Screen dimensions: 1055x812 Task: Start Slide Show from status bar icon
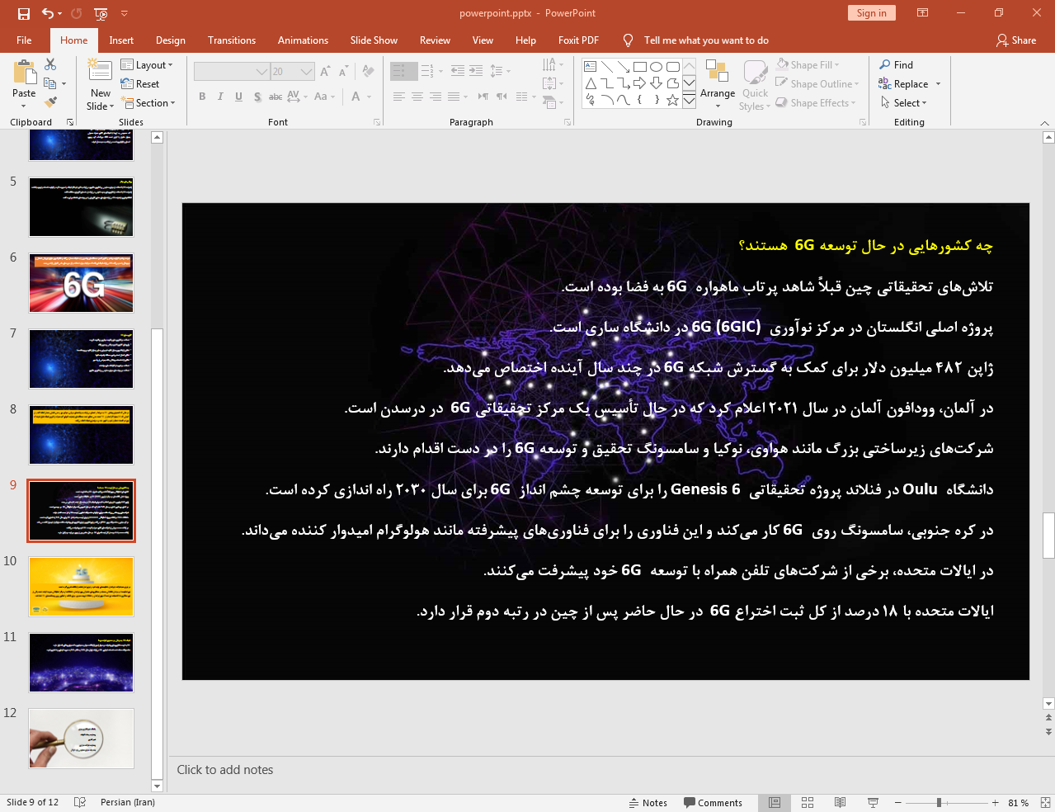873,803
